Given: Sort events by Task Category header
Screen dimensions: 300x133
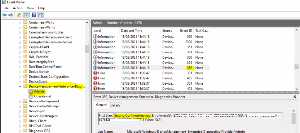Looking at the screenshot, I should 202,31.
